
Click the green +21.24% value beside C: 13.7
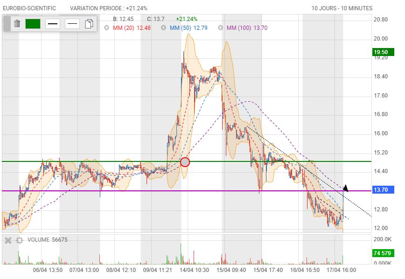[187, 19]
